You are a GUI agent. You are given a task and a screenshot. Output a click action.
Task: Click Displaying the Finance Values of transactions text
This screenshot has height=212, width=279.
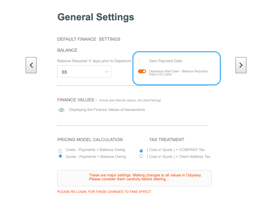pyautogui.click(x=107, y=110)
